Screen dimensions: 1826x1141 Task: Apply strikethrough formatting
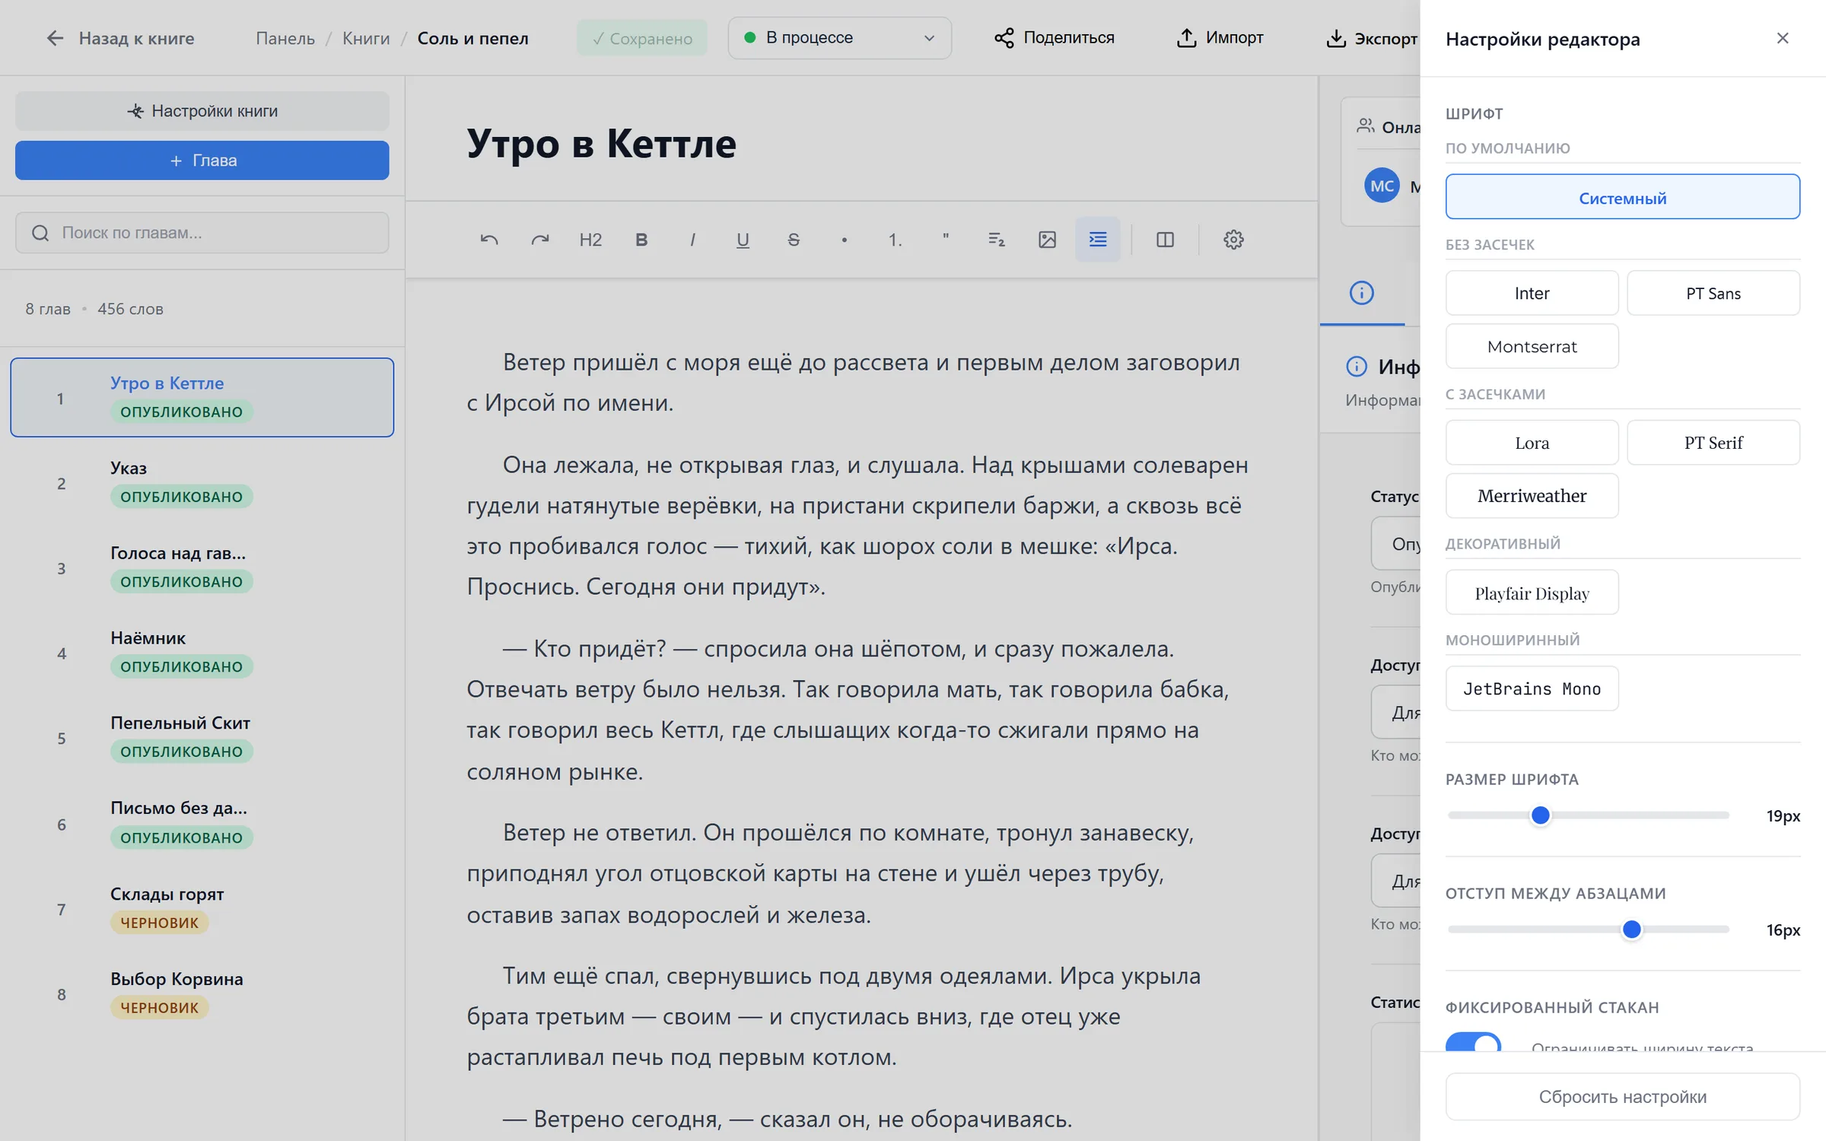click(794, 240)
